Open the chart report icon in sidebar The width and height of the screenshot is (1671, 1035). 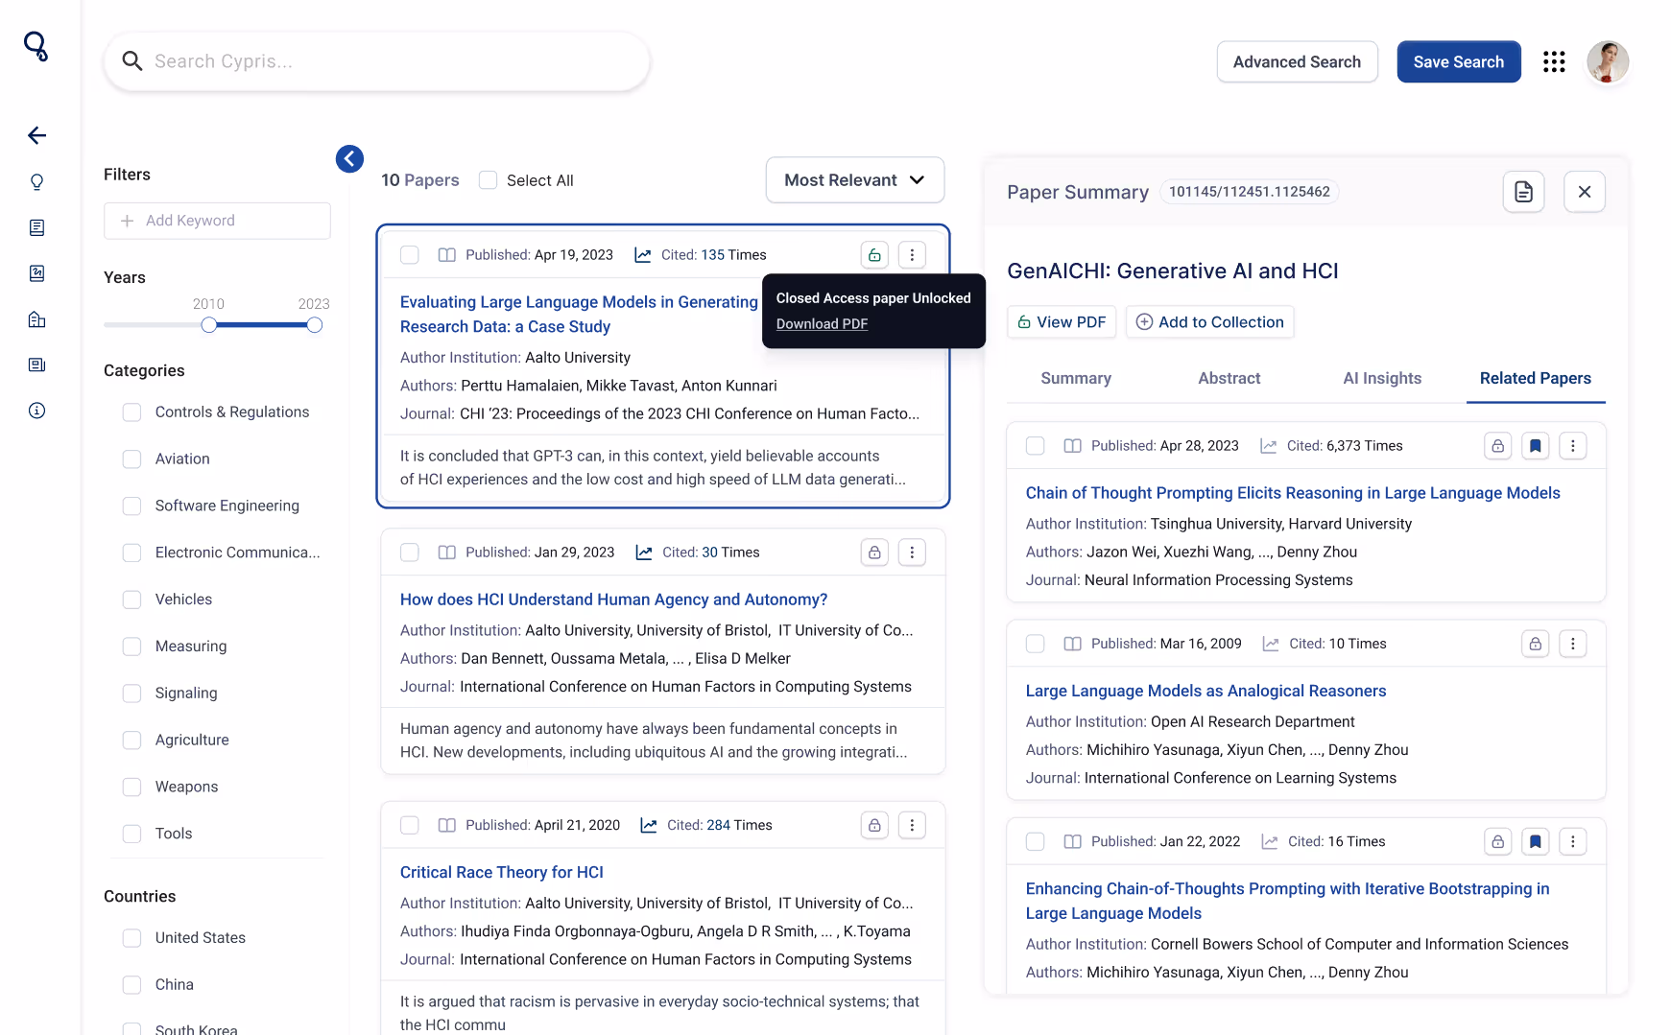pyautogui.click(x=36, y=273)
